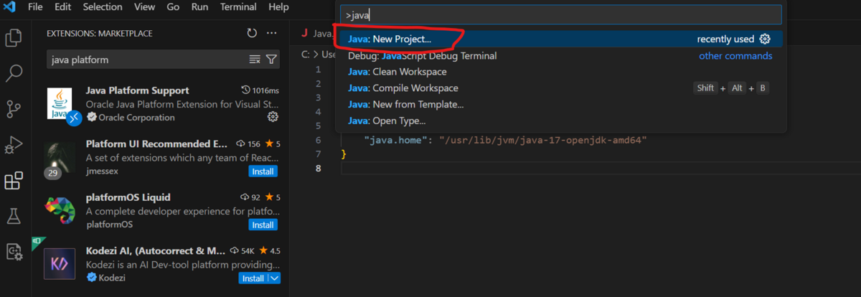This screenshot has height=297, width=861.
Task: Open the Terminal menu
Action: 238,7
